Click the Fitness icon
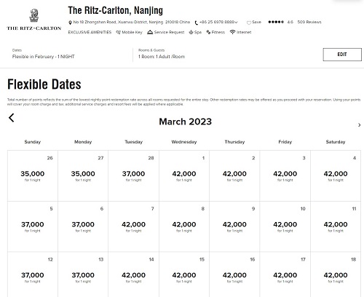This screenshot has width=364, height=297. tap(208, 32)
